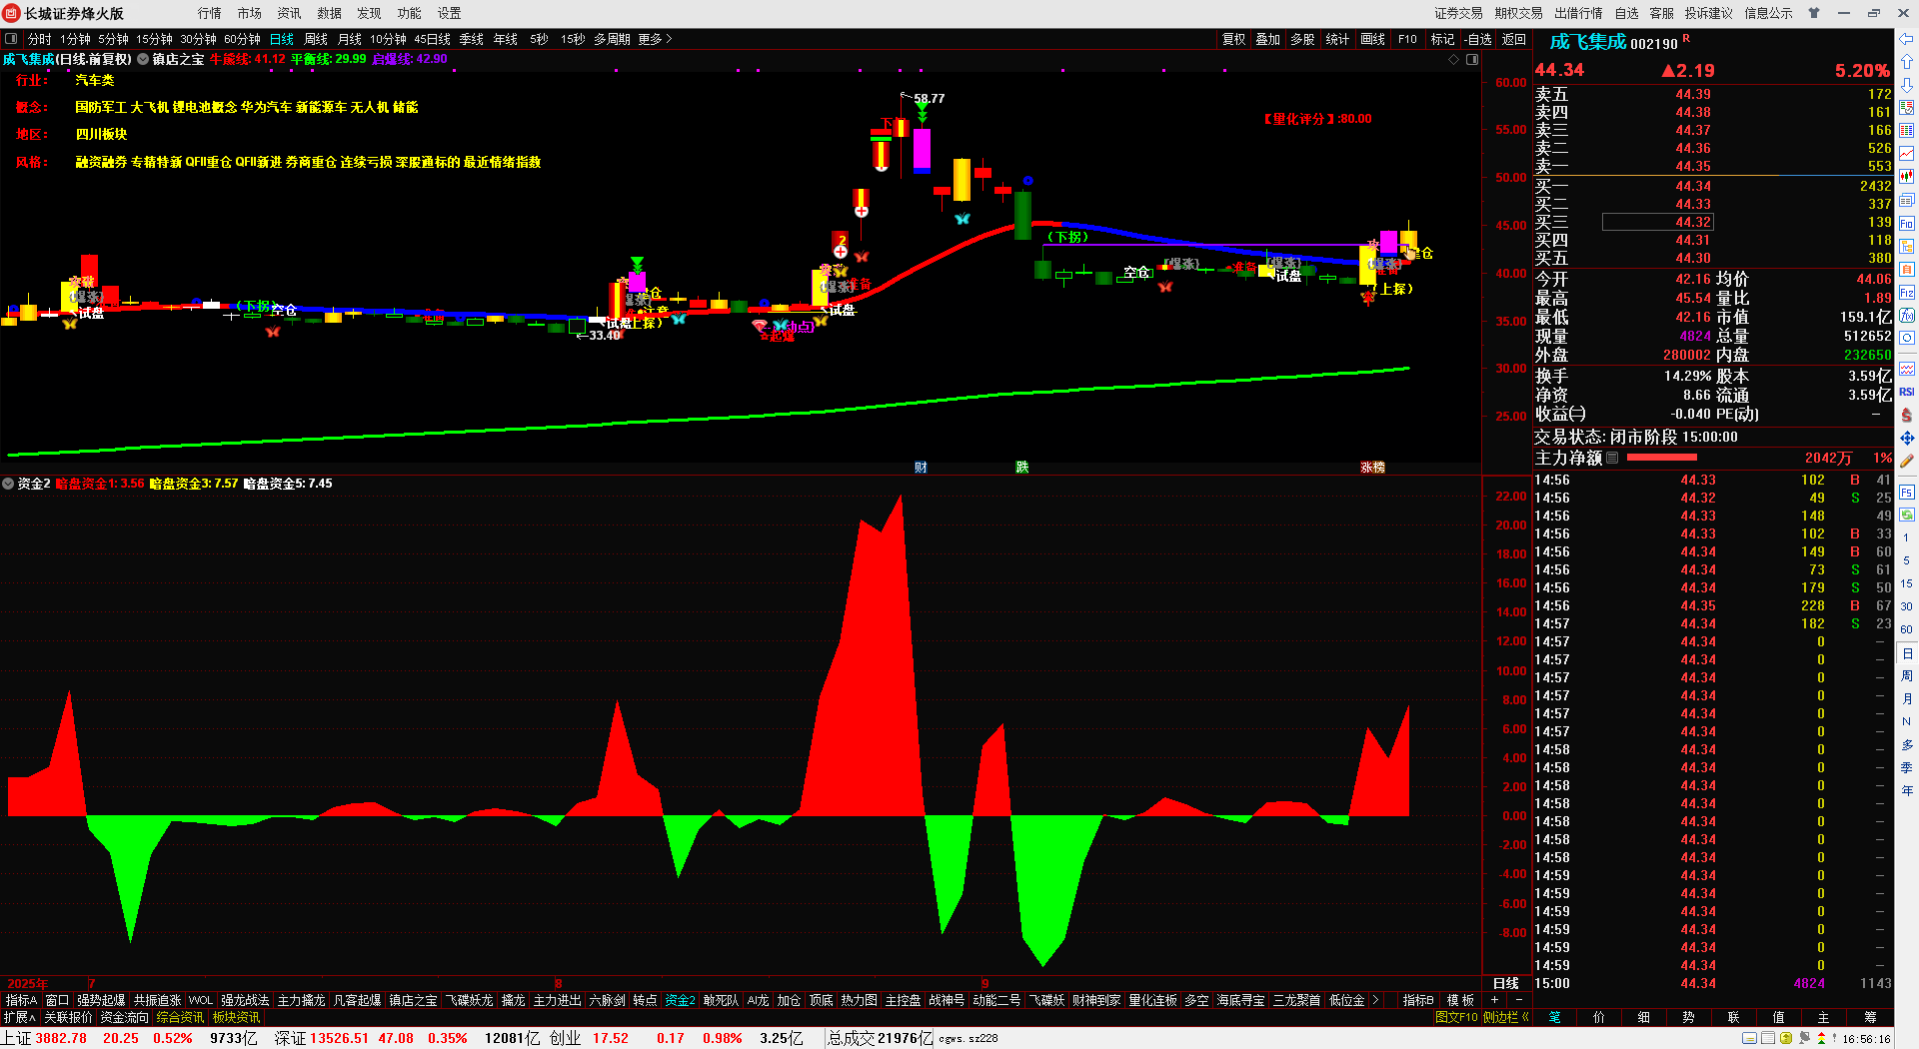
Task: Click the minus zoom button under 日线
Action: point(1518,1000)
